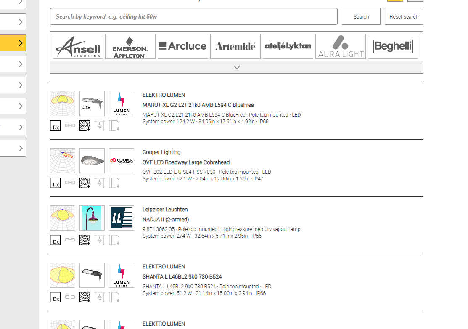This screenshot has width=468, height=329.
Task: Click the link icon for OVF LED Roadway
Action: click(x=70, y=183)
